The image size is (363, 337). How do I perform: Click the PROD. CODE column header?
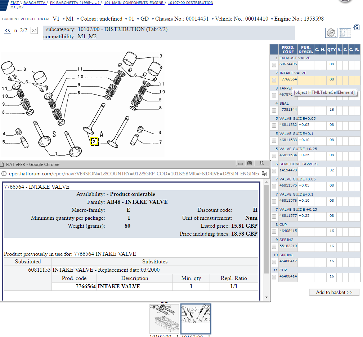(288, 50)
